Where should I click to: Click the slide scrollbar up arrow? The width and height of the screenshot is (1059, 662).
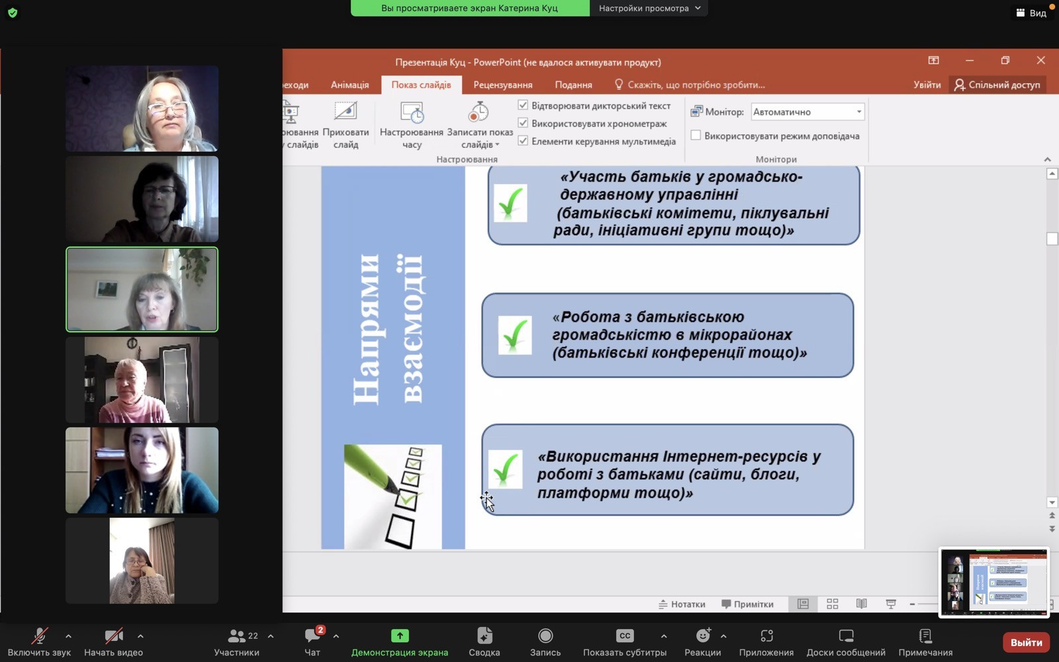(x=1052, y=173)
